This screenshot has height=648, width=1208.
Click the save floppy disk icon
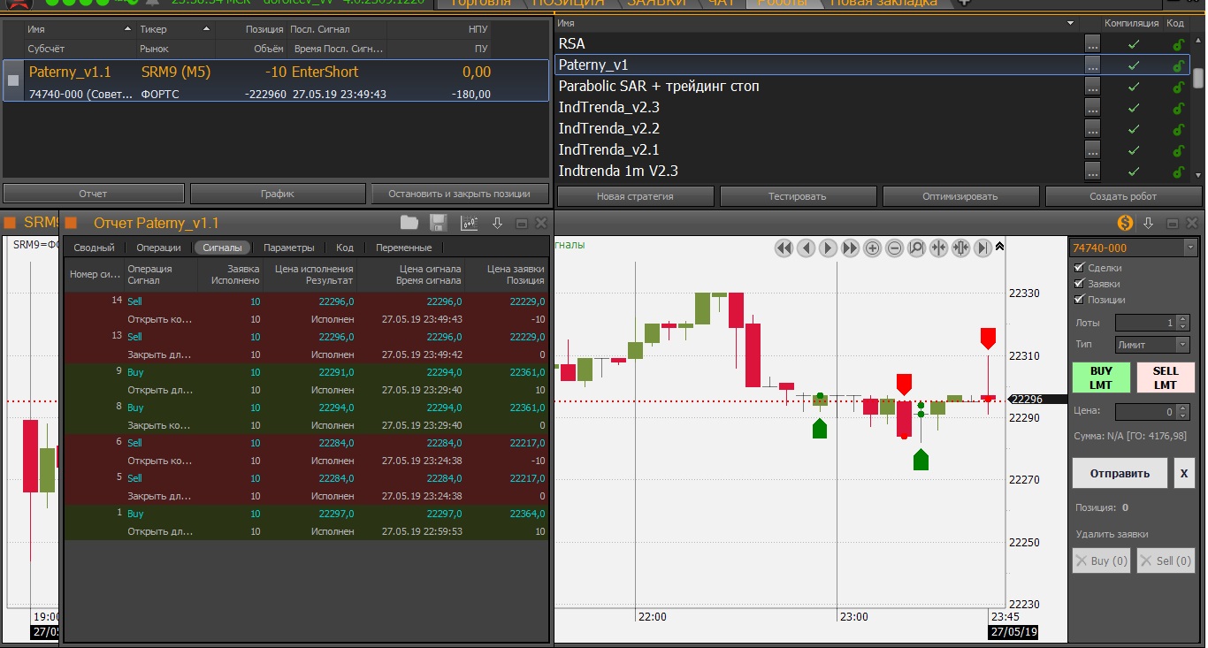(438, 223)
